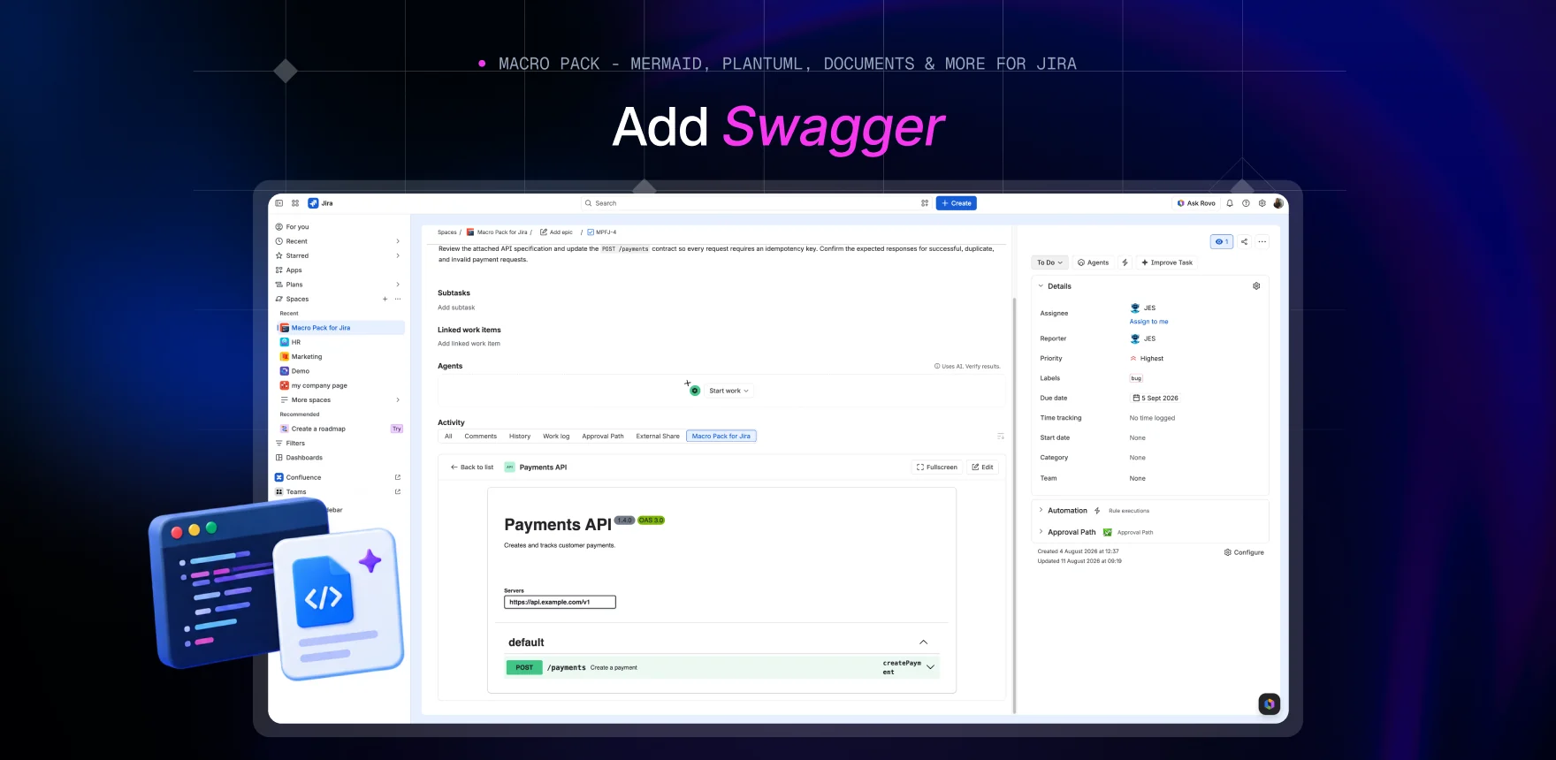Click Back to list

pyautogui.click(x=472, y=467)
